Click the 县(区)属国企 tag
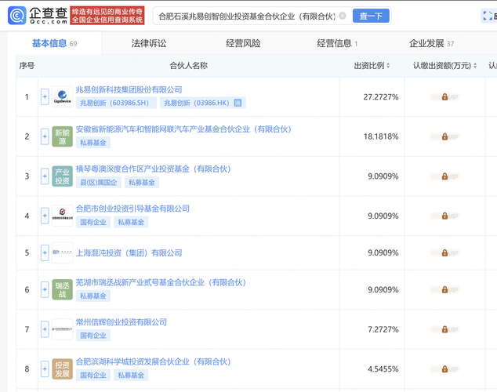 point(99,183)
